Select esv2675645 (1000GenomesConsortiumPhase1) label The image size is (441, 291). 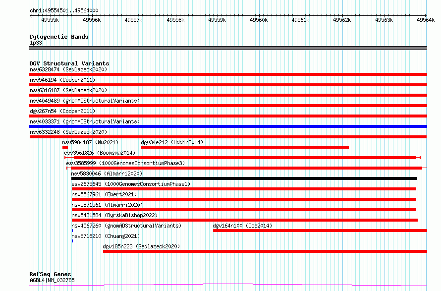[131, 184]
